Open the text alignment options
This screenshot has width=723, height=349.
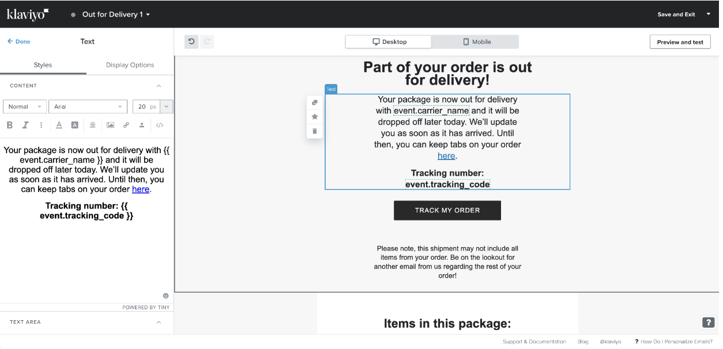pyautogui.click(x=92, y=125)
